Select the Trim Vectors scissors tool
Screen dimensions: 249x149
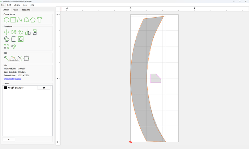[x=20, y=58]
